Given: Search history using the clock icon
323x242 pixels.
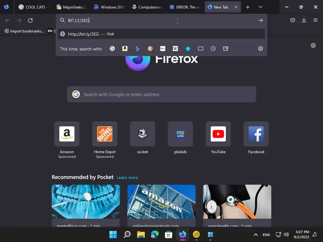Looking at the screenshot, I should click(213, 49).
